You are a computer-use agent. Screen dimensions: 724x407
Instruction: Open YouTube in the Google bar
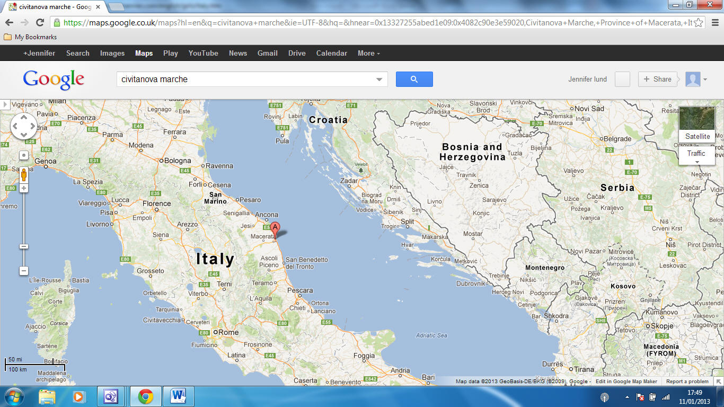[x=204, y=53]
